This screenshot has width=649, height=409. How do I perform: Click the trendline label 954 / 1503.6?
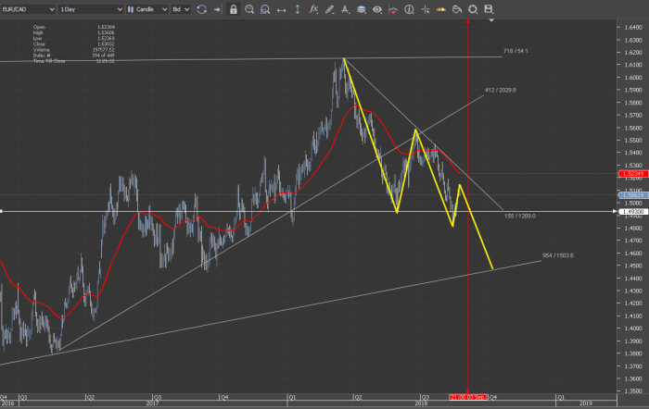point(558,255)
